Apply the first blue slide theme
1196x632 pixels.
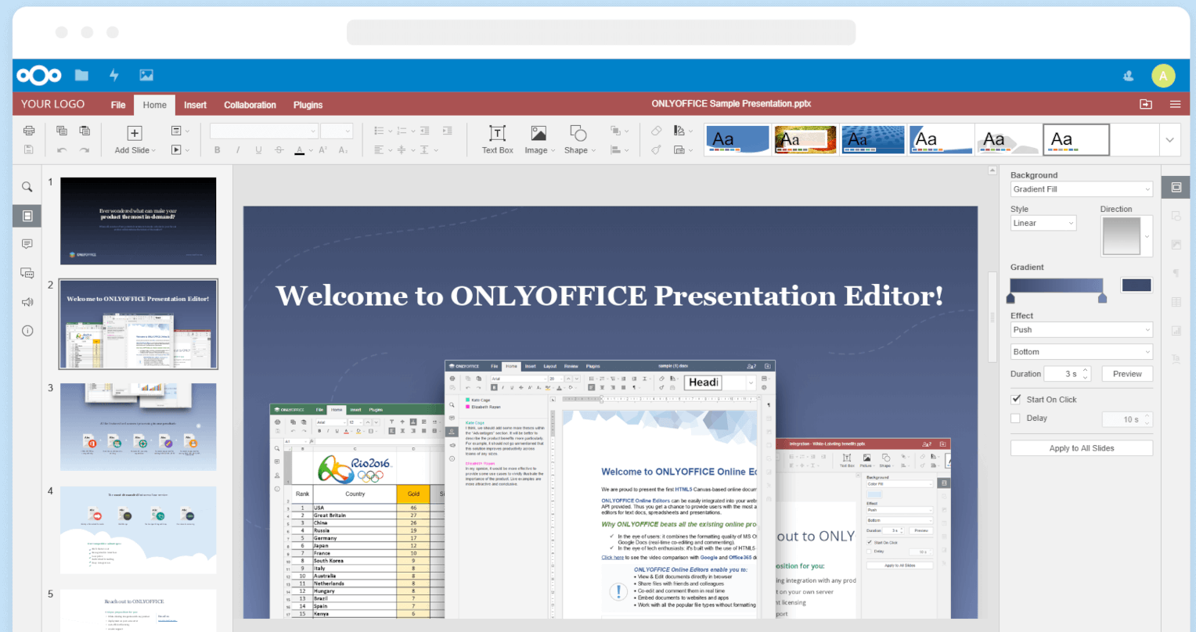point(737,140)
